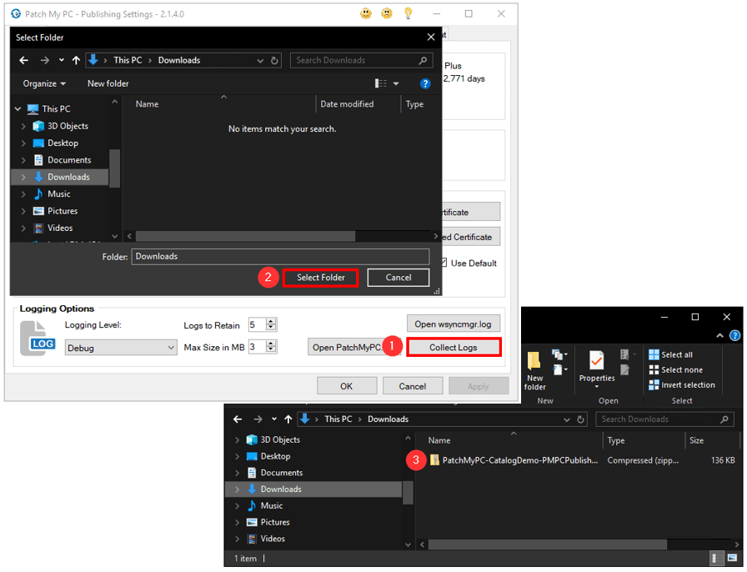Click OK in the Publishing Settings window

pos(346,386)
